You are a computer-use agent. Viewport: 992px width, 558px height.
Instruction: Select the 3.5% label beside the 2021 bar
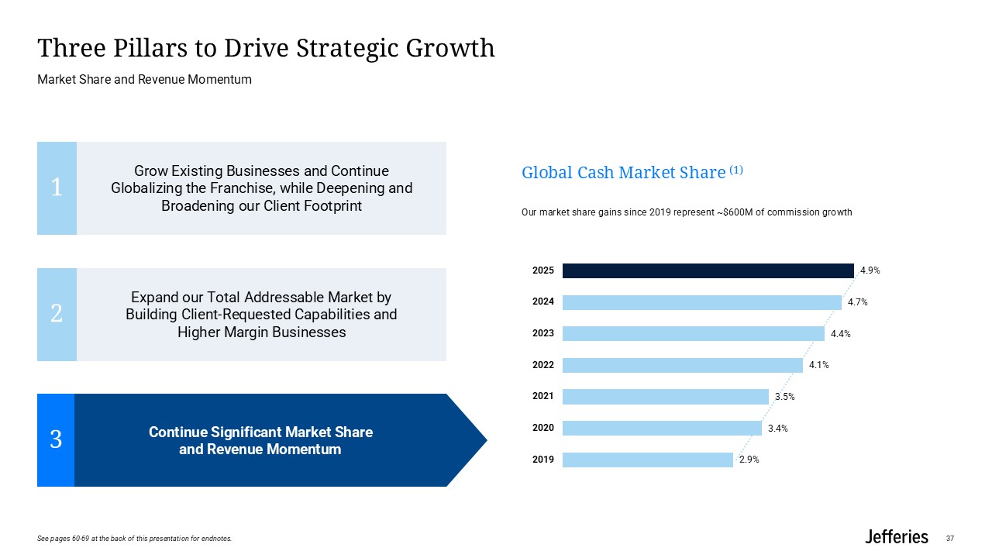(x=784, y=397)
